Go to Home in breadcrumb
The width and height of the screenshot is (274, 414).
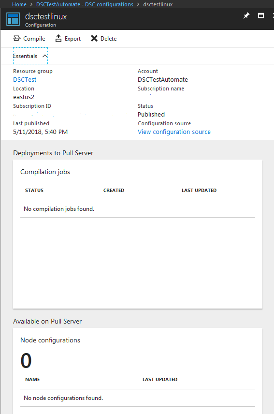(x=19, y=4)
